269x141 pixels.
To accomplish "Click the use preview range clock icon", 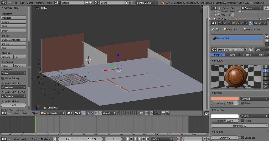I will pos(55,139).
